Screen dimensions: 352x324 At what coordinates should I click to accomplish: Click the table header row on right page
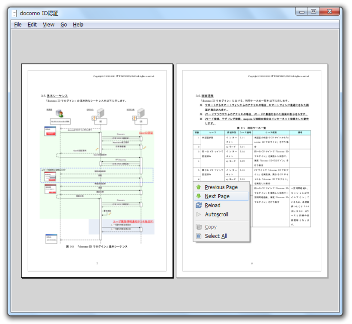(x=251, y=133)
